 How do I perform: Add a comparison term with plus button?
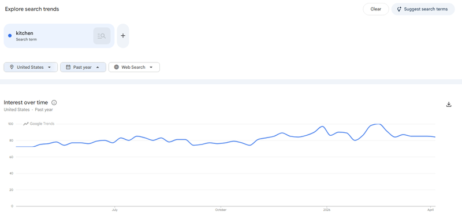point(123,36)
